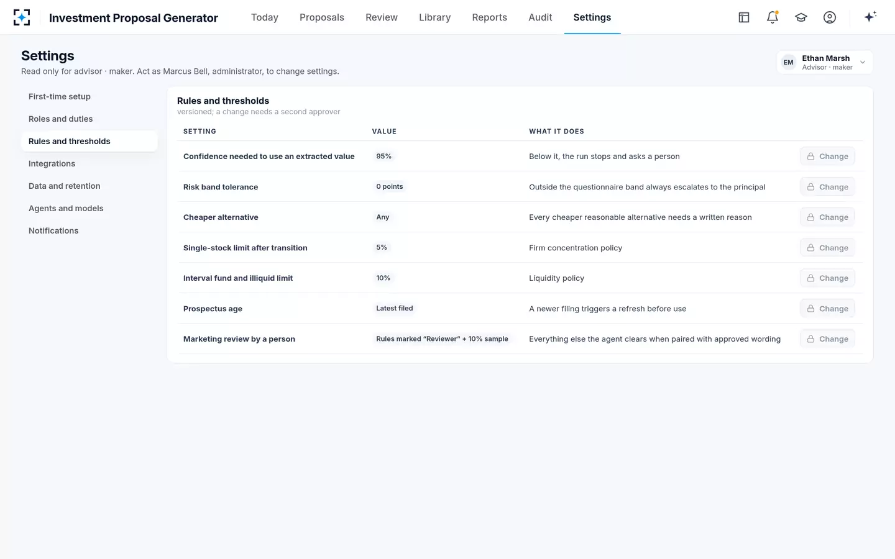Image resolution: width=895 pixels, height=559 pixels.
Task: Click the EM avatar for Ethan Marsh
Action: (x=788, y=62)
